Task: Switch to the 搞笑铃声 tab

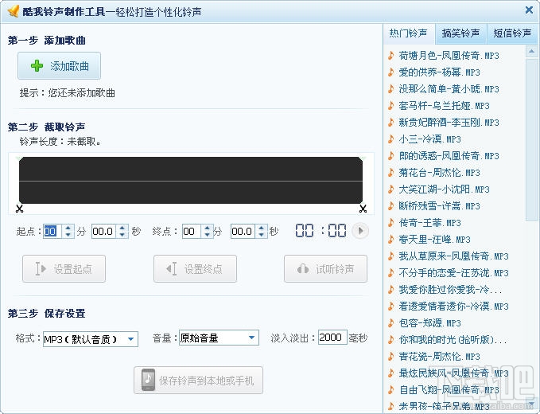Action: click(x=460, y=33)
